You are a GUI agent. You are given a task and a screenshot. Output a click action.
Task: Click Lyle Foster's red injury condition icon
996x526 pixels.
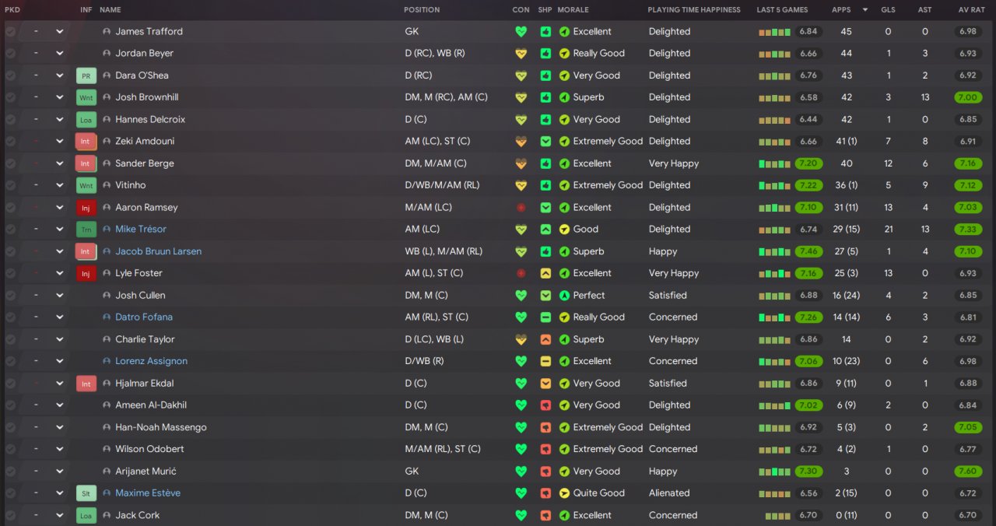521,274
